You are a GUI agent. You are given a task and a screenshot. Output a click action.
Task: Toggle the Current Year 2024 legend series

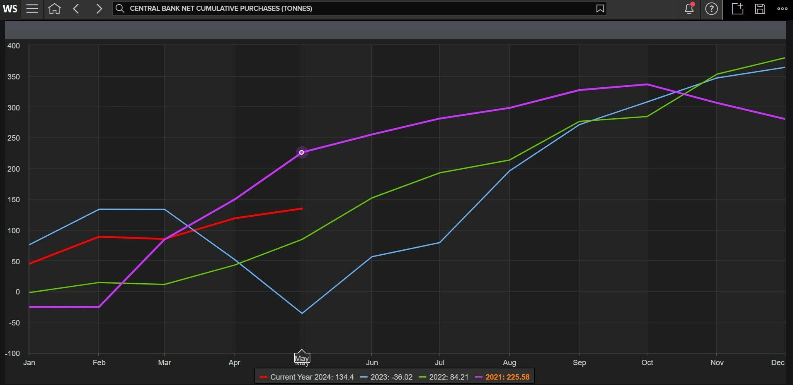[x=307, y=377]
